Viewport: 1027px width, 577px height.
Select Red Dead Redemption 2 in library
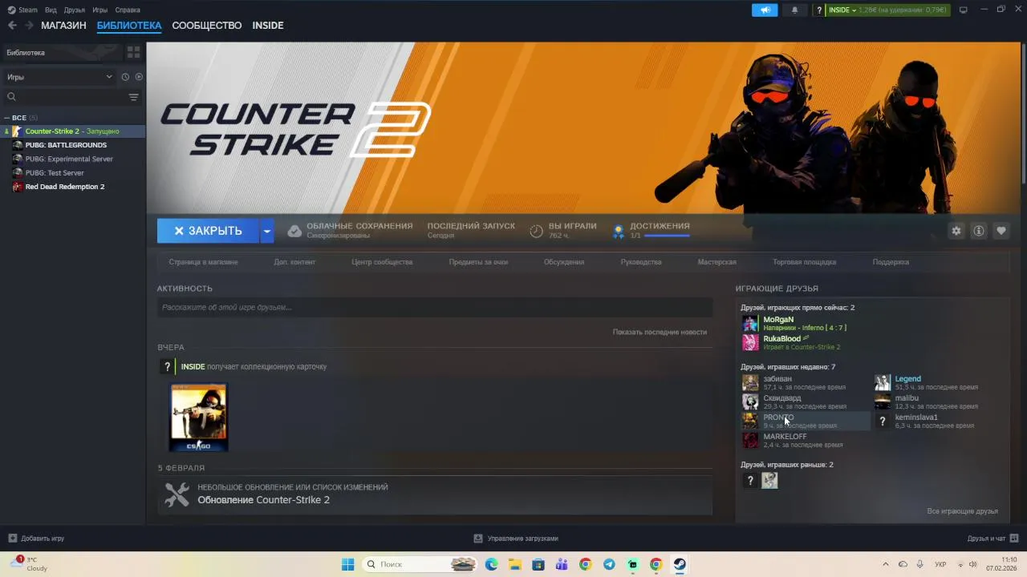[64, 187]
